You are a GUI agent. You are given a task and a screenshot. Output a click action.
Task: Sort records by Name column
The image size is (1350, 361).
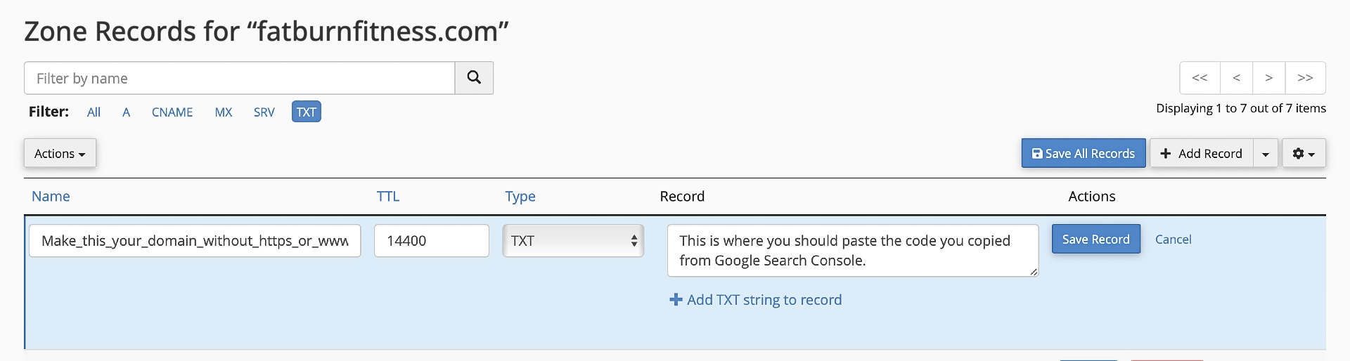(51, 197)
